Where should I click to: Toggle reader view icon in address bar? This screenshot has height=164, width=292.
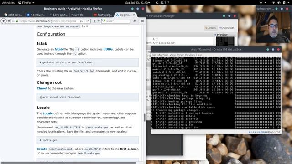click(x=82, y=21)
